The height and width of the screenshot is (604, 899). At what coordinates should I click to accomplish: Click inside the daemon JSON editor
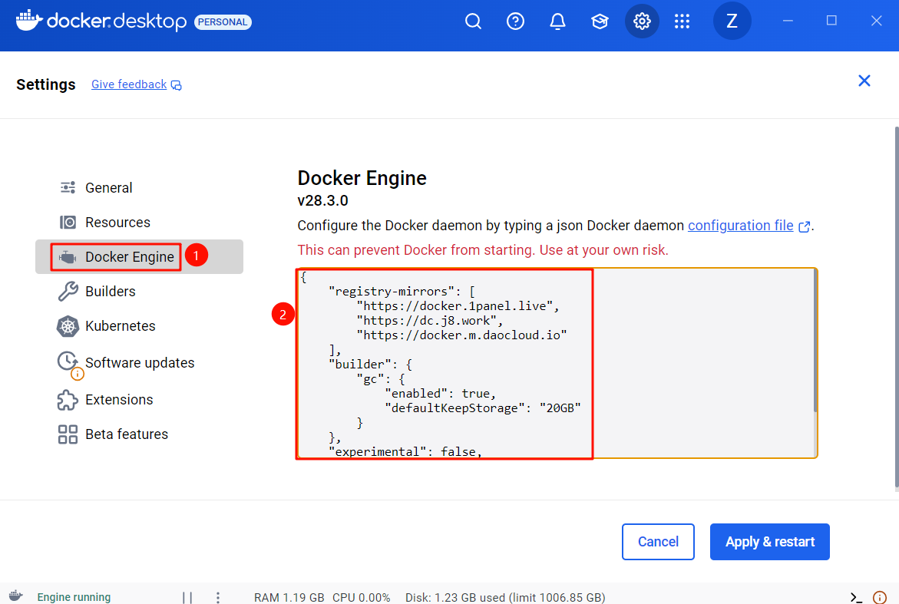tap(691, 361)
